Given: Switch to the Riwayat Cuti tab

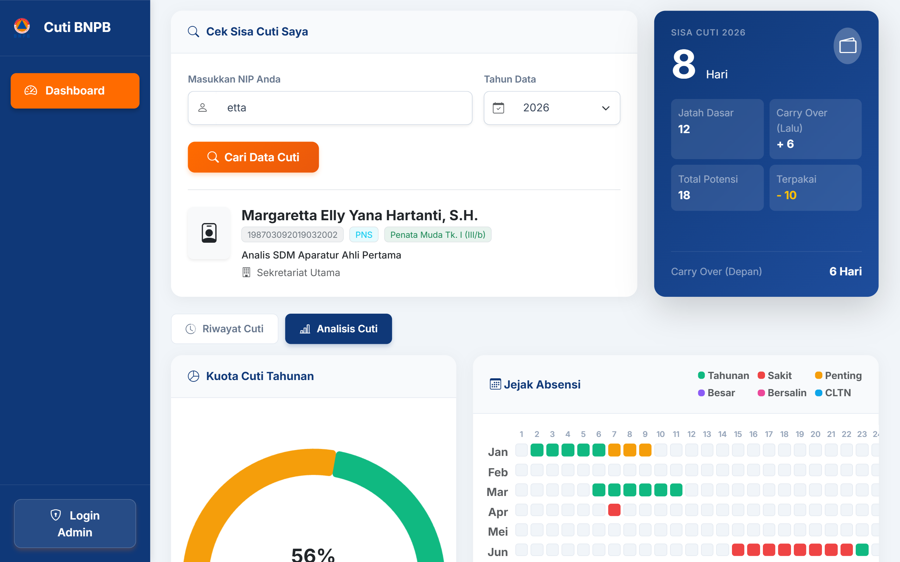Looking at the screenshot, I should click(225, 329).
